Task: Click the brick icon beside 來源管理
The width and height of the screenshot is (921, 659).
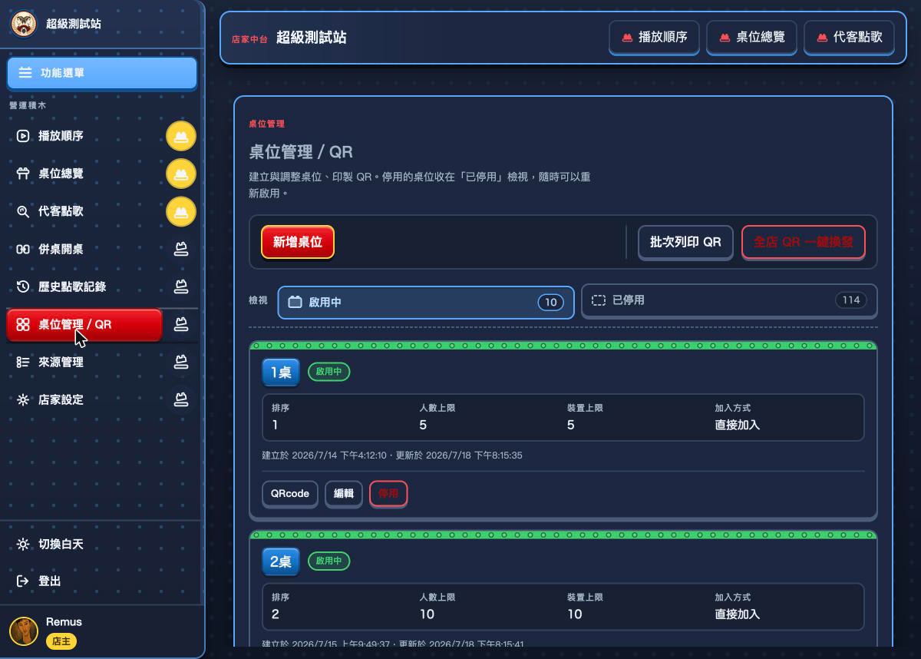Action: click(181, 362)
